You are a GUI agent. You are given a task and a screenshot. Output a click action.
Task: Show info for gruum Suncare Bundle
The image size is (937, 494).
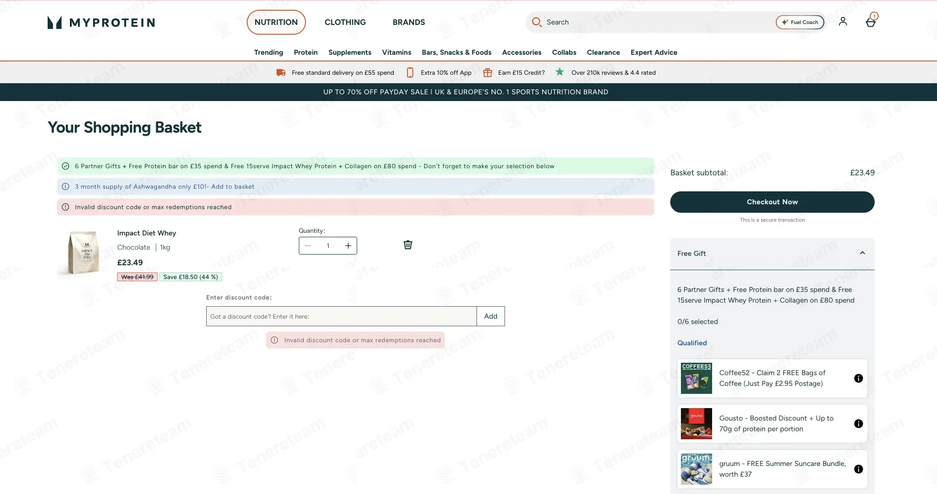tap(859, 469)
